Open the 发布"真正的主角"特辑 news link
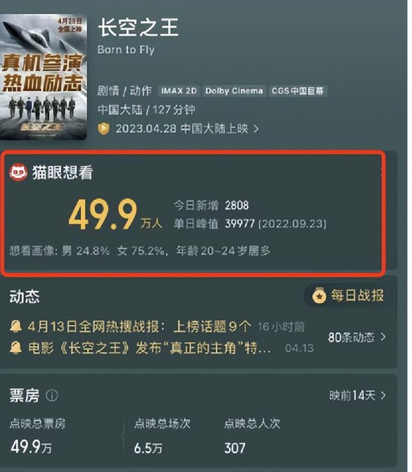412x472 pixels. click(x=149, y=348)
